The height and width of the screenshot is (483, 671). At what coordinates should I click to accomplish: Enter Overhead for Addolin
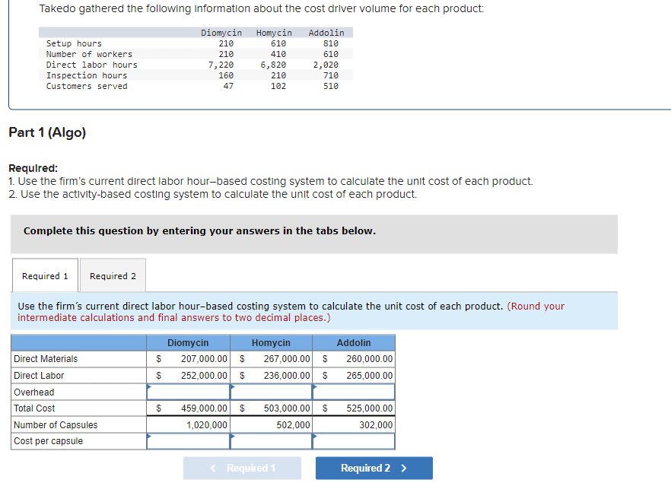click(x=354, y=392)
